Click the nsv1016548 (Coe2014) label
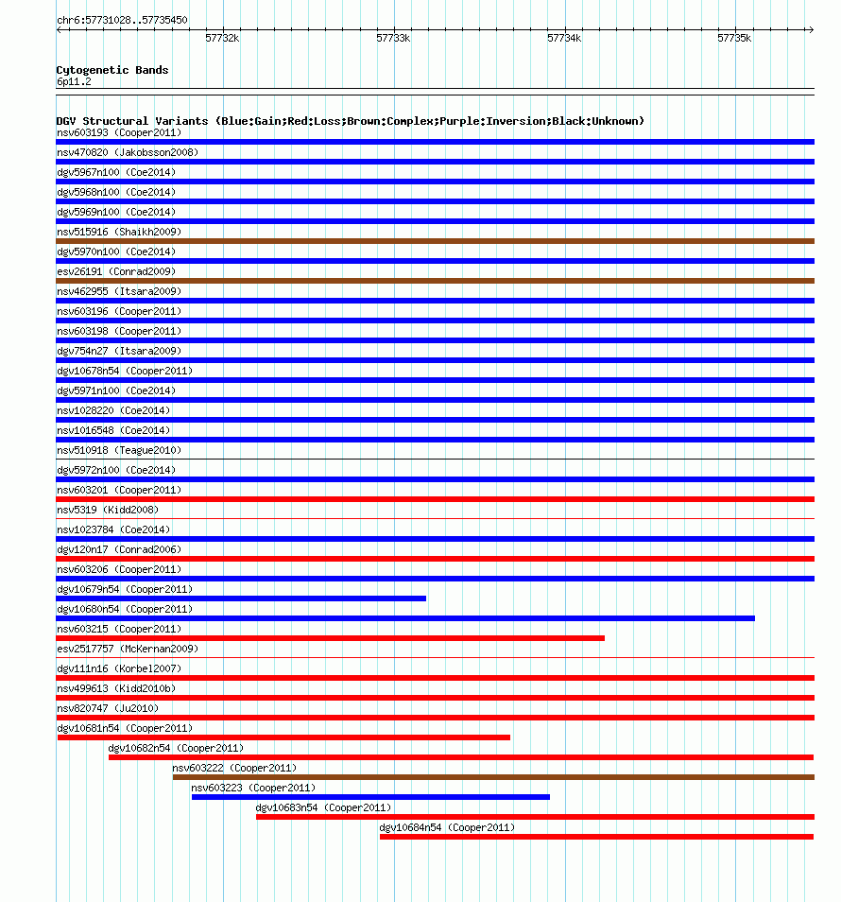Screen dimensions: 841x902 pos(113,430)
